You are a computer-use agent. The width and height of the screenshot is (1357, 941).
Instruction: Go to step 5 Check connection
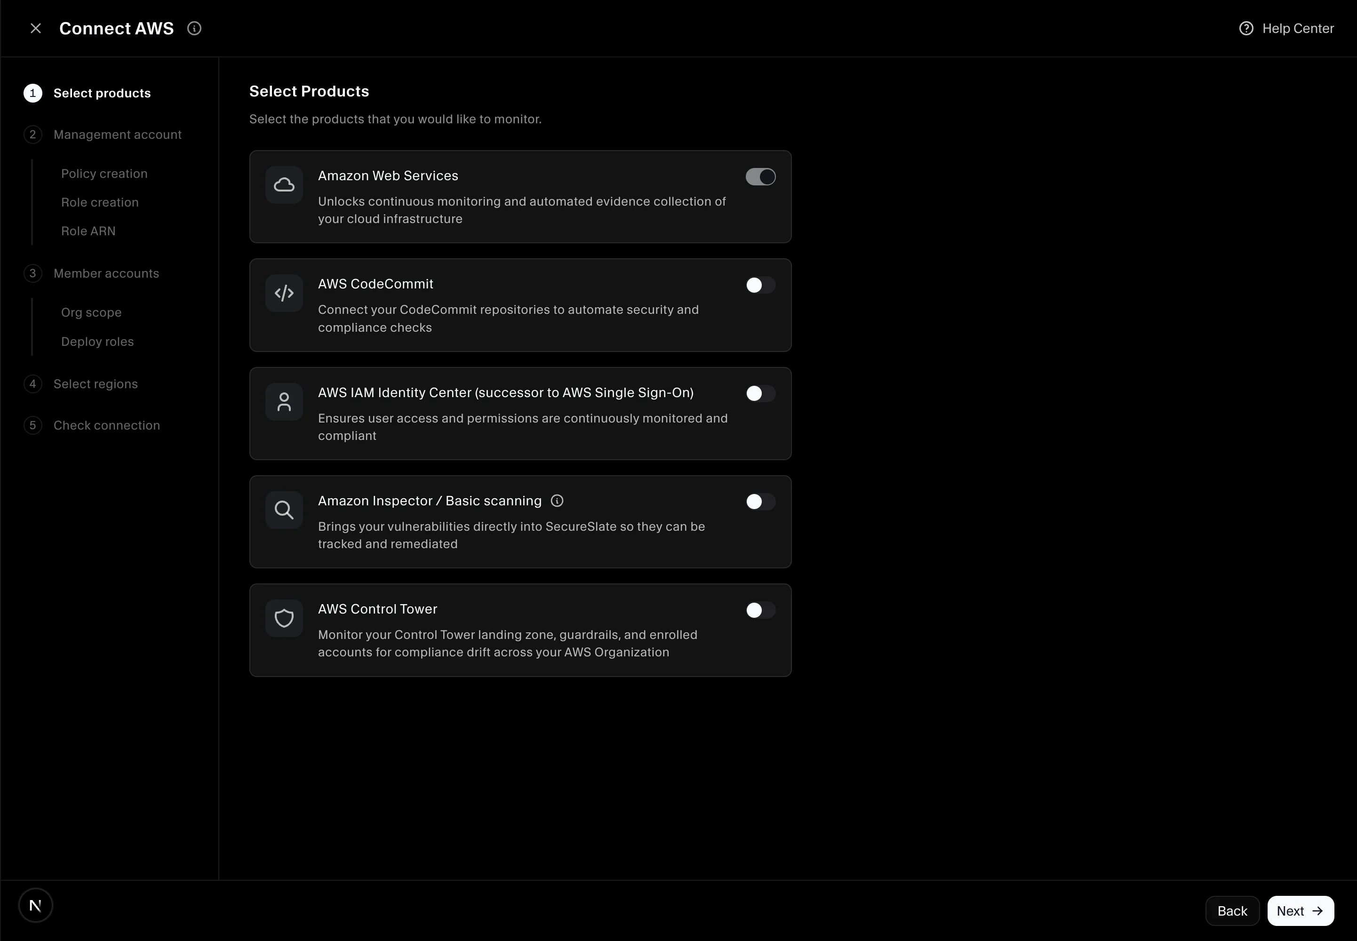pos(92,425)
